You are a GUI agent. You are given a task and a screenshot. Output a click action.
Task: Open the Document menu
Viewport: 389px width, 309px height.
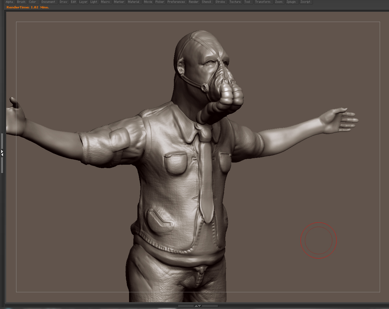(48, 2)
